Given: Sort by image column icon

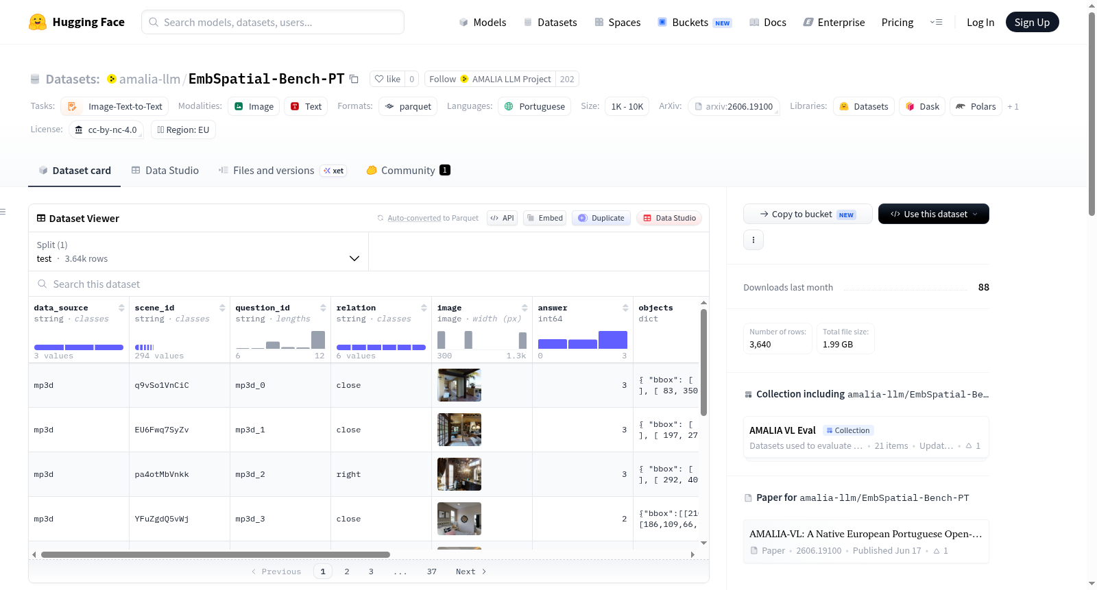Looking at the screenshot, I should 525,308.
